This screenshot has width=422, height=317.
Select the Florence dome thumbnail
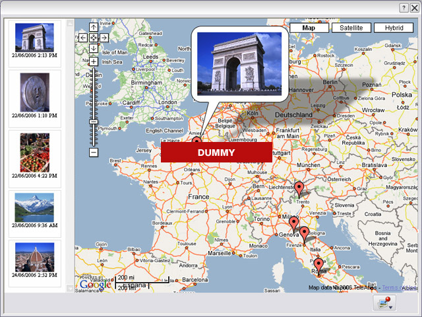[34, 257]
